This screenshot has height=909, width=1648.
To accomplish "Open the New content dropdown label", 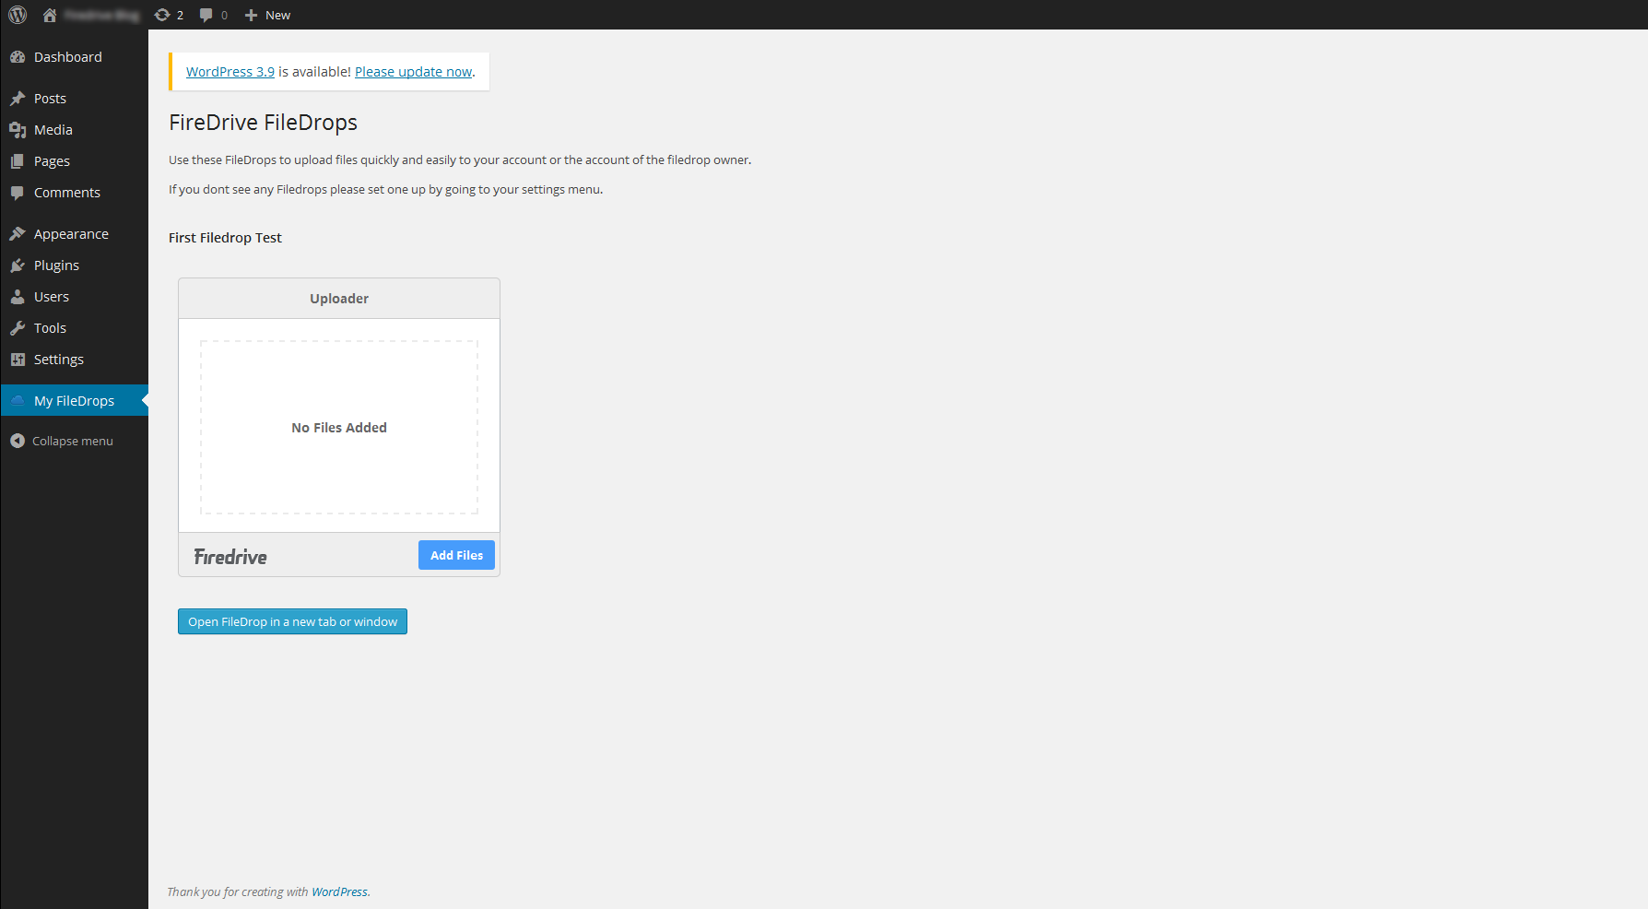I will tap(277, 15).
